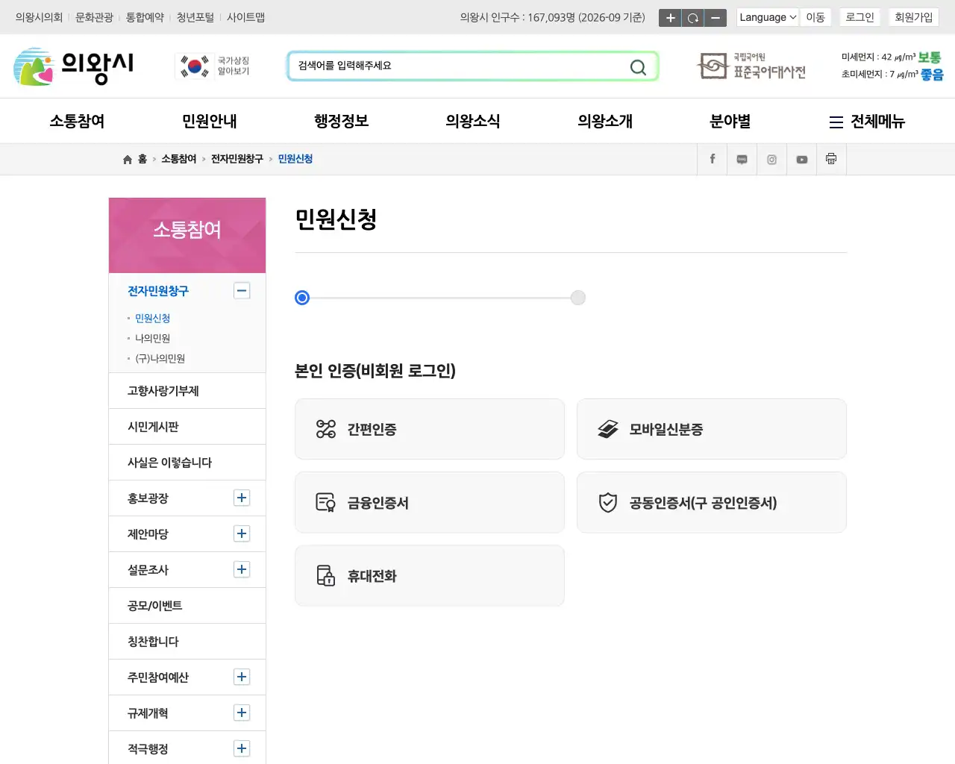Increase font size with plus button
The height and width of the screenshot is (764, 955).
(670, 18)
